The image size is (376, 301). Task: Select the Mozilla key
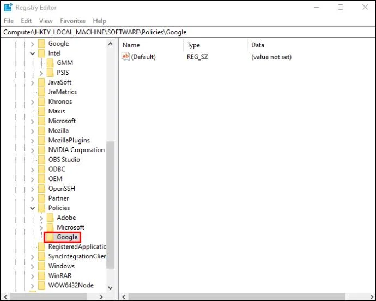click(x=58, y=130)
